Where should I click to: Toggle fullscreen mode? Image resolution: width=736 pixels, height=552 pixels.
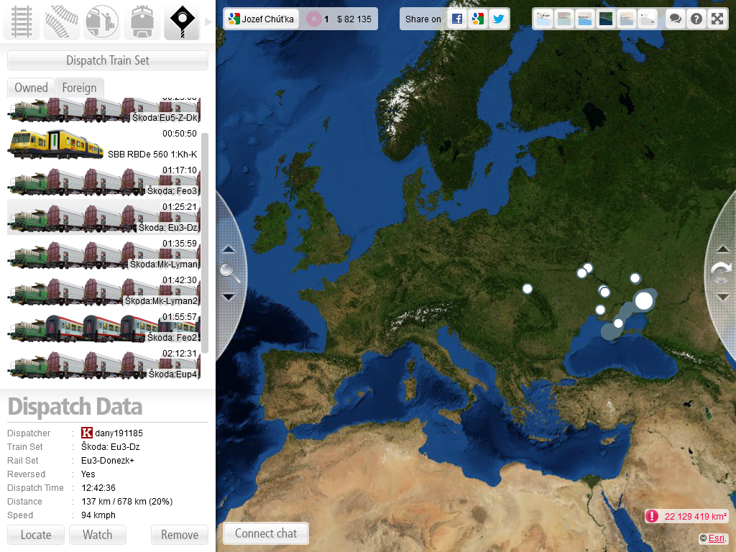(717, 19)
